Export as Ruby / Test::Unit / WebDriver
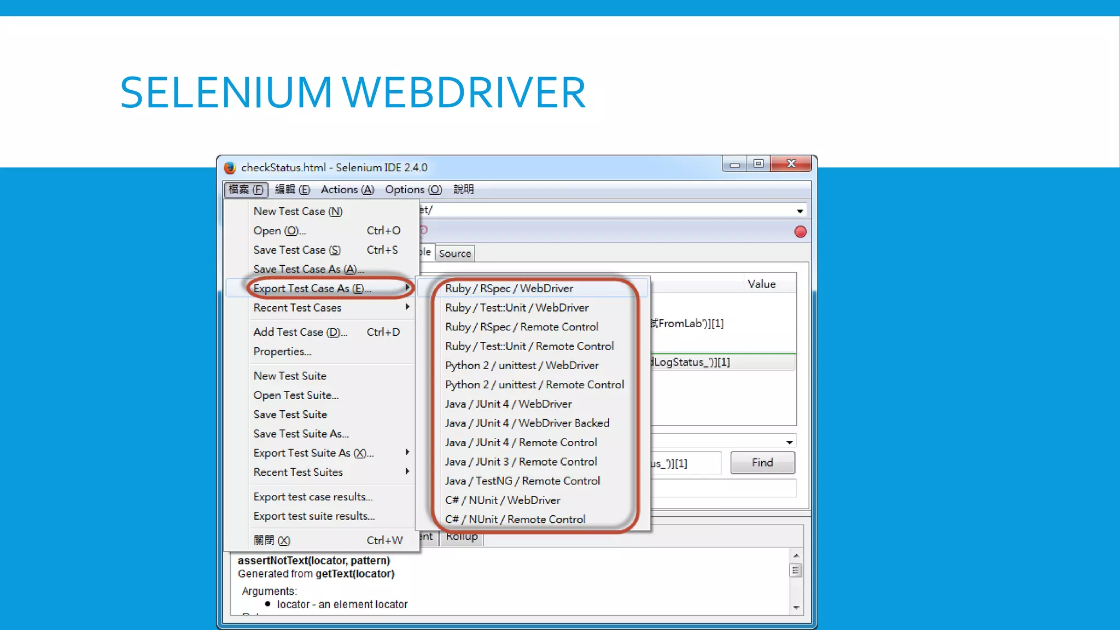Viewport: 1120px width, 630px height. pos(533,308)
